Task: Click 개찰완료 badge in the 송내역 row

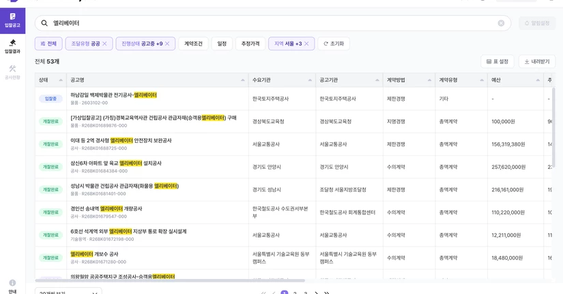Action: tap(50, 212)
